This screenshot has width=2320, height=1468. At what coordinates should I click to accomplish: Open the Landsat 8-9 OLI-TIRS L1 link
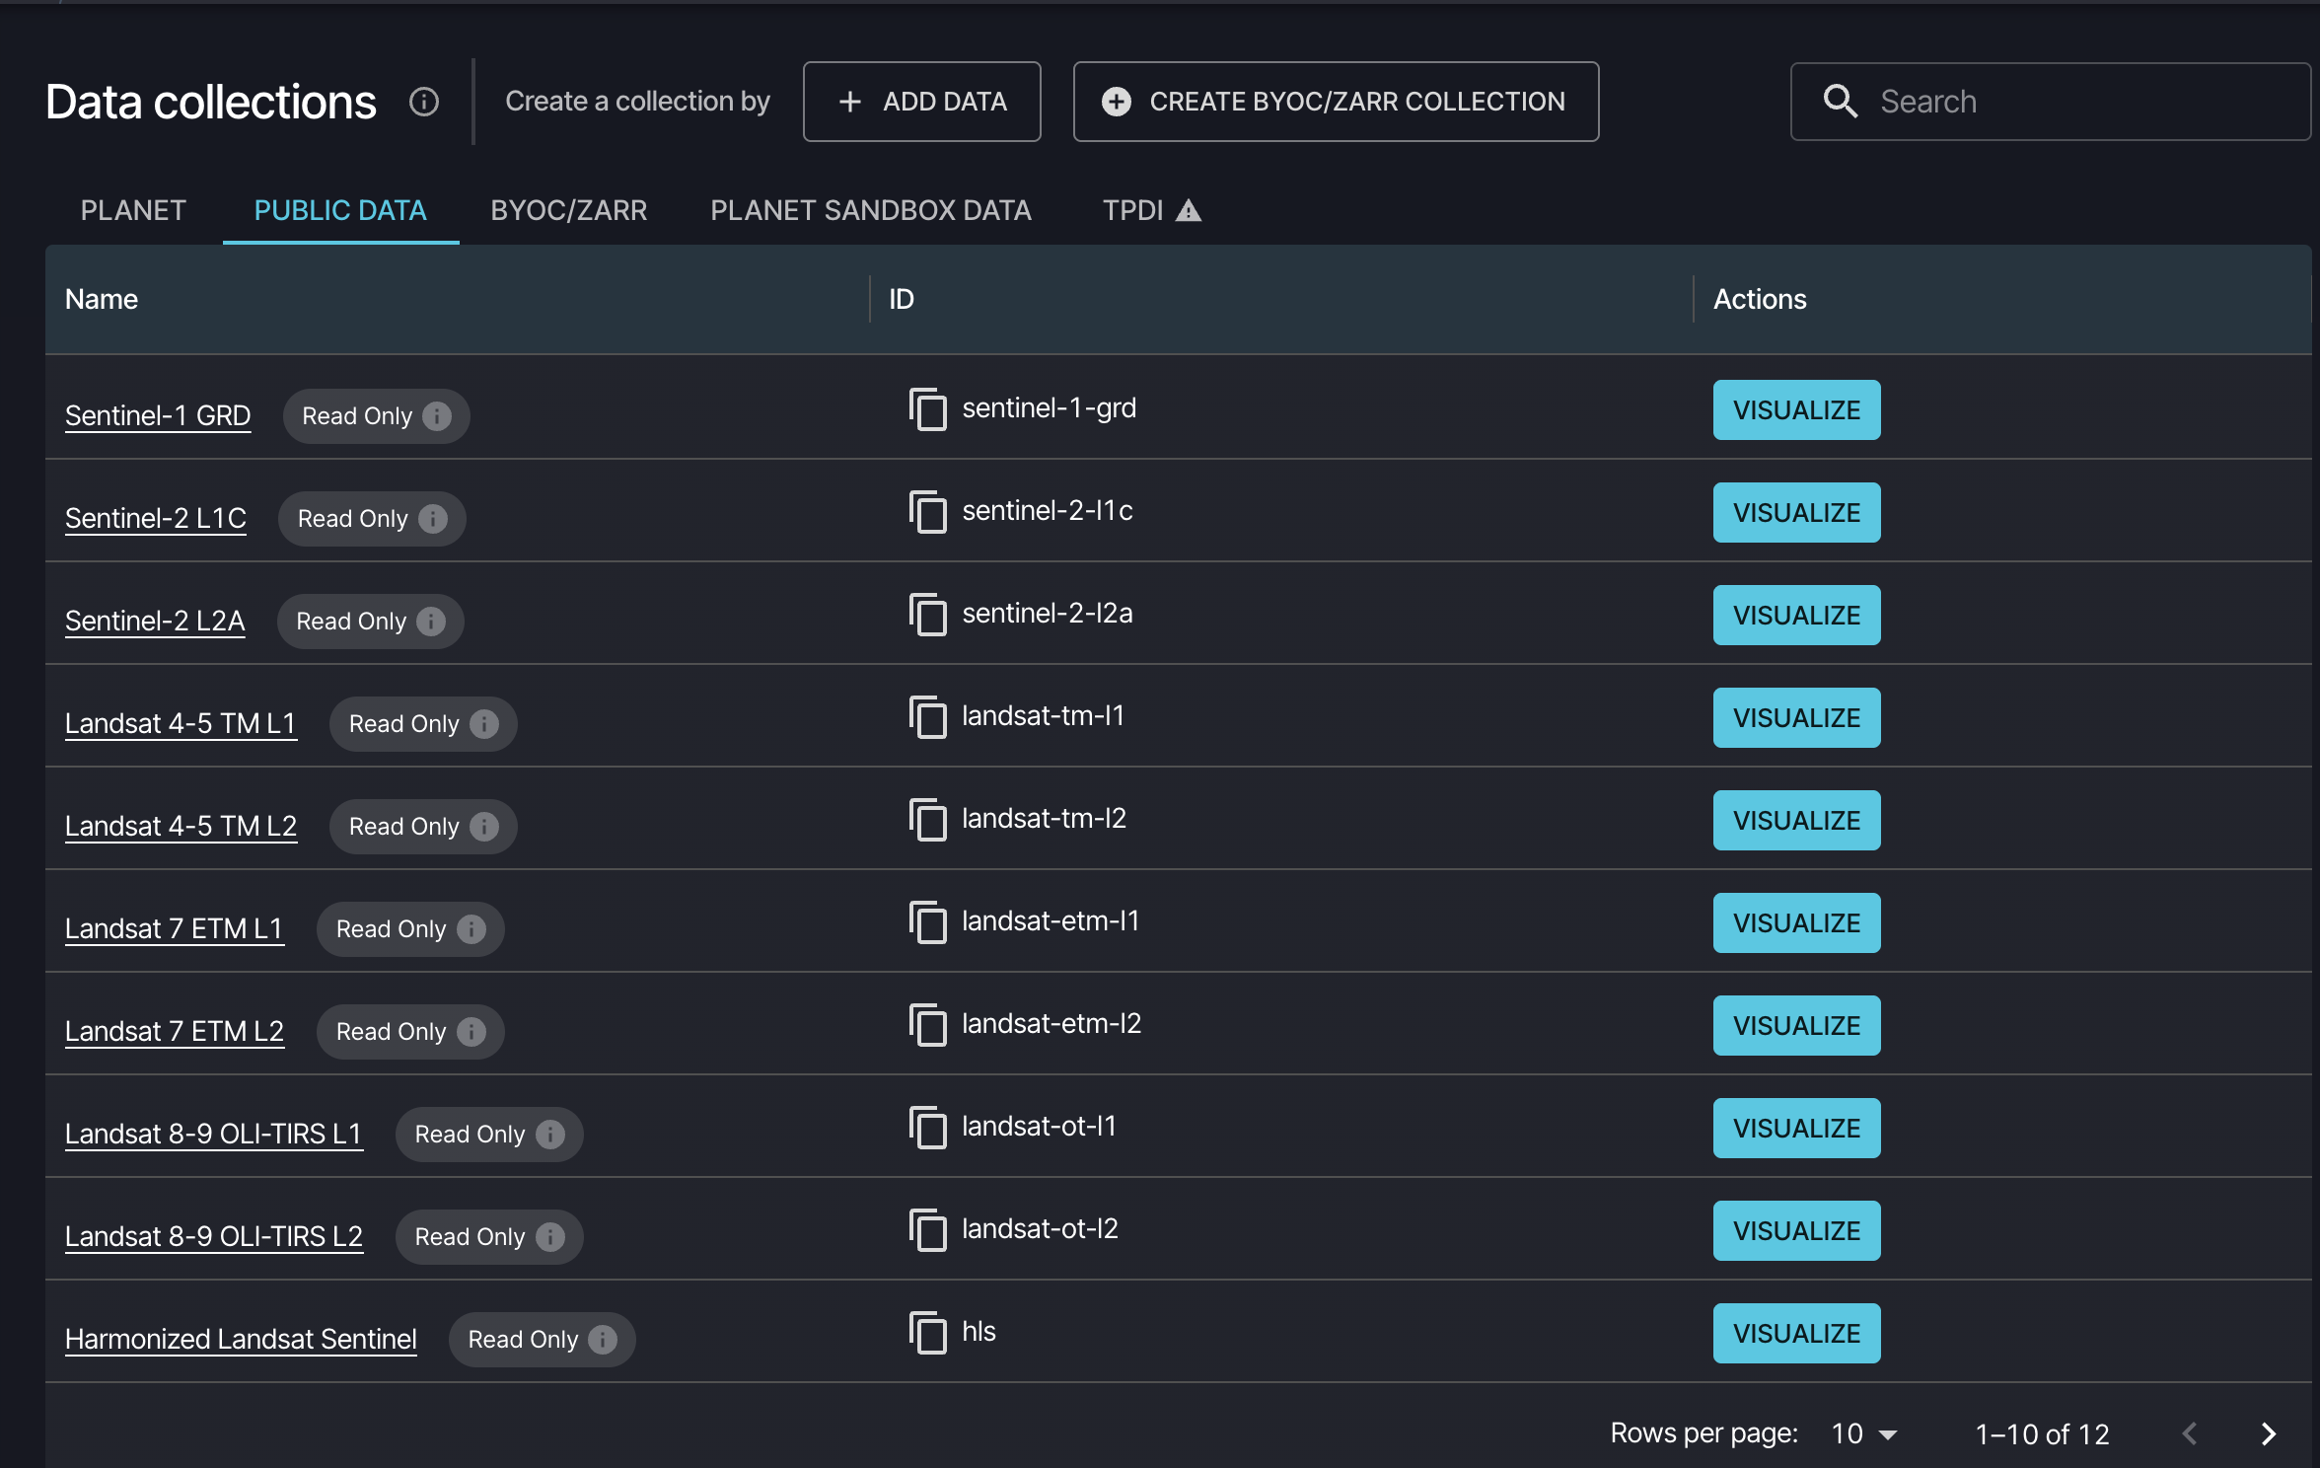(x=213, y=1134)
